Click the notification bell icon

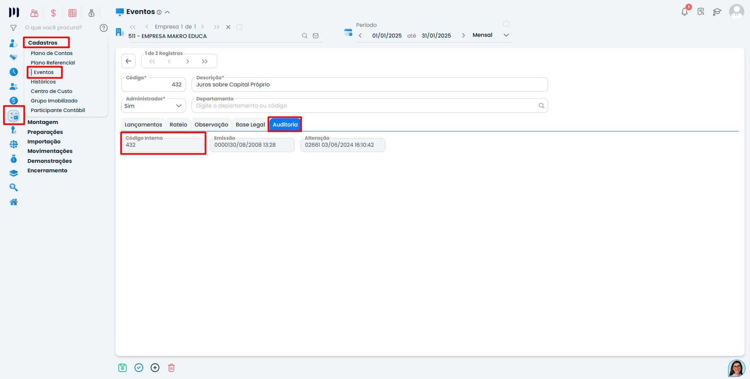[x=685, y=12]
